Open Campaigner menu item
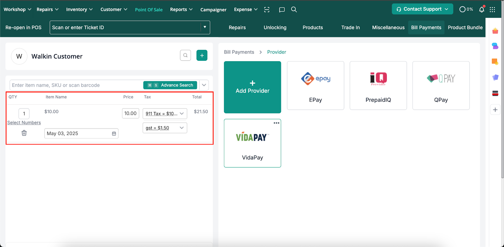The image size is (504, 247). click(213, 9)
